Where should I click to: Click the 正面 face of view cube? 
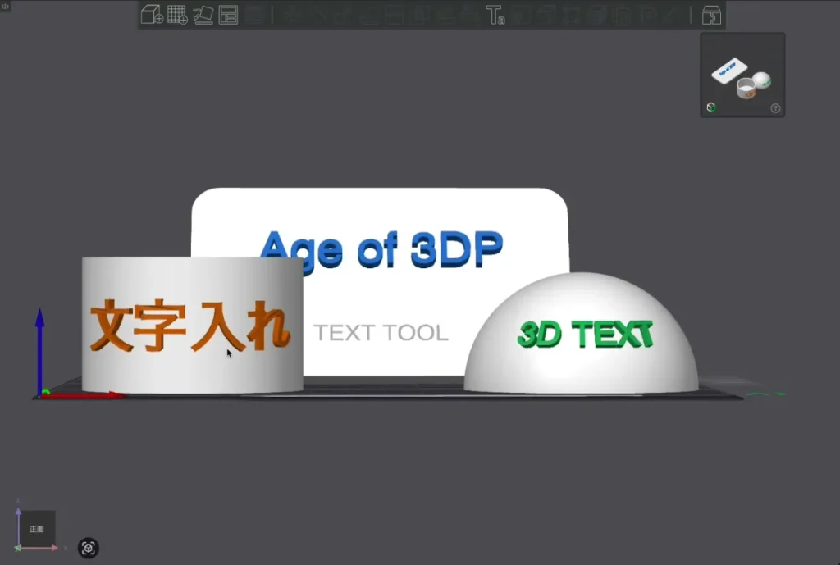[37, 529]
